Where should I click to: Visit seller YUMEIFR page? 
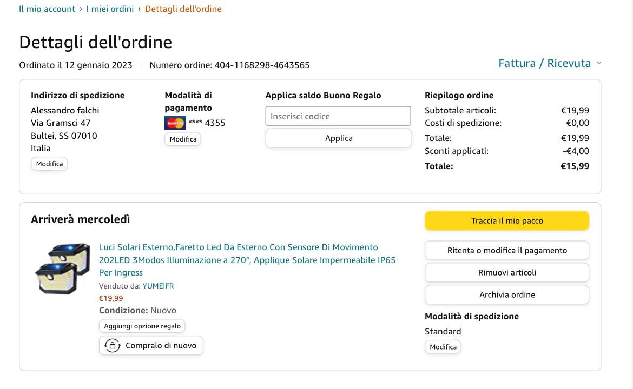158,286
